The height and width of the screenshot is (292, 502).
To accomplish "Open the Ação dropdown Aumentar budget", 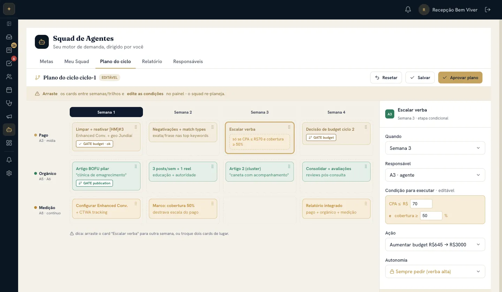I will (x=435, y=245).
